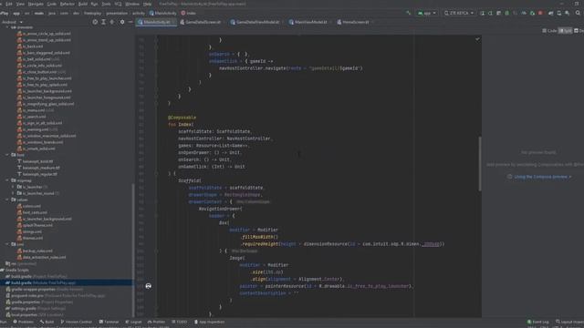Open the Version Control tool window
Image resolution: width=584 pixels, height=328 pixels.
76,322
